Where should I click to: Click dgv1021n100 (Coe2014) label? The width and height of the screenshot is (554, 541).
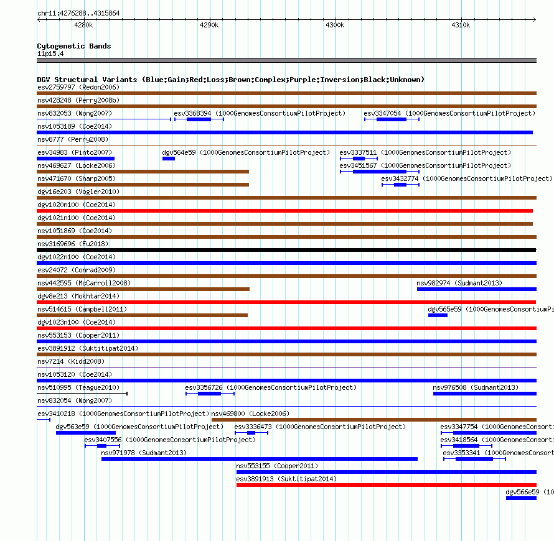(x=77, y=218)
